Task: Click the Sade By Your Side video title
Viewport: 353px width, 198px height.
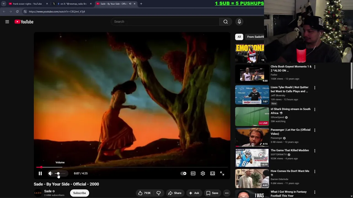Action: click(66, 184)
